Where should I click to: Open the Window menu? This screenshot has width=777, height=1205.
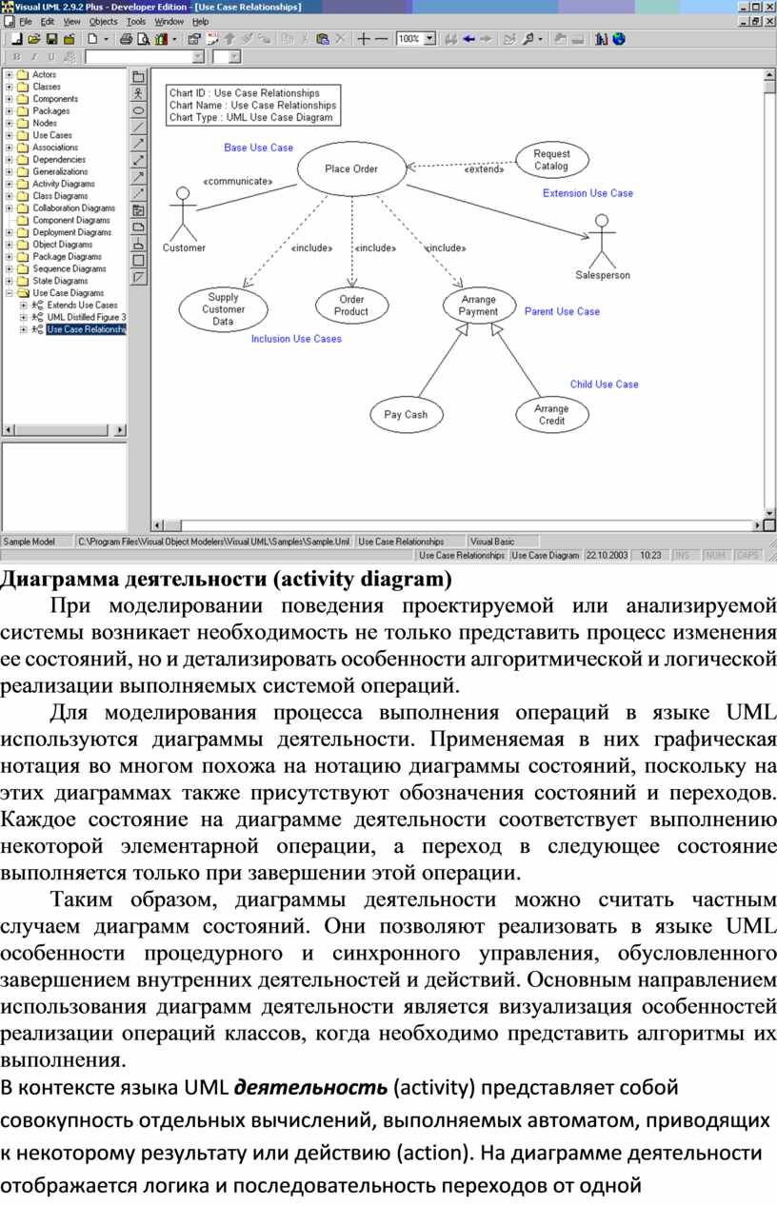[x=169, y=21]
